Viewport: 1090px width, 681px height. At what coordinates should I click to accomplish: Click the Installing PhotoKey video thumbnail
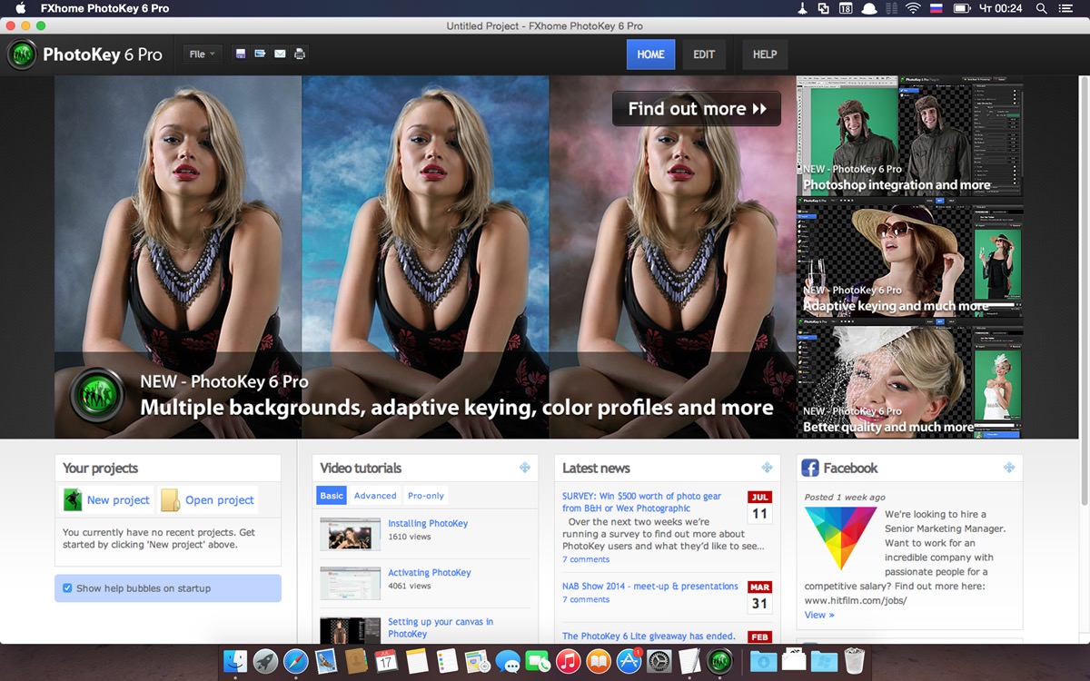click(350, 534)
